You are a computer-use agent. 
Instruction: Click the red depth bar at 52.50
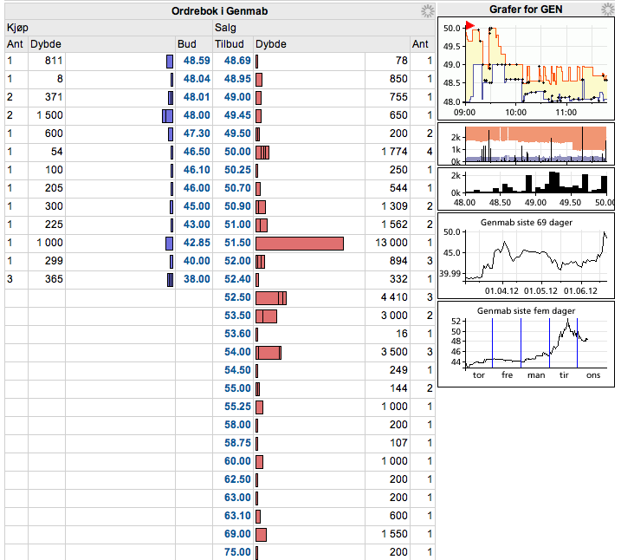271,298
